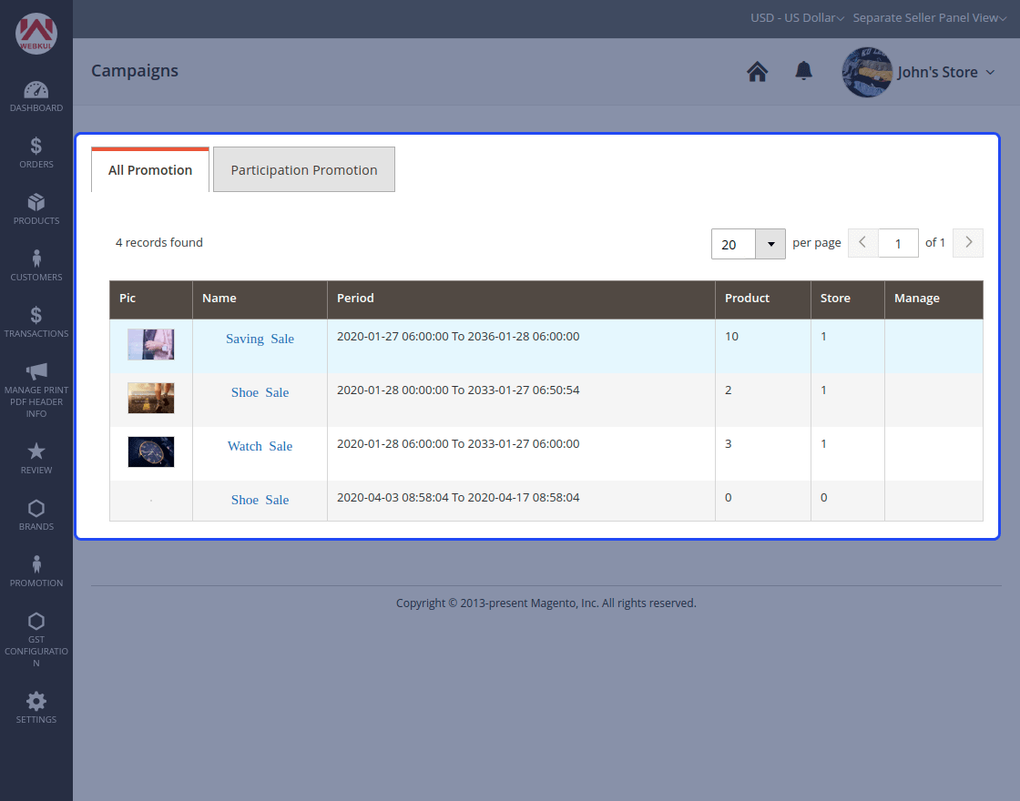Open Promotion person icon in sidebar
Viewport: 1020px width, 801px height.
coord(36,564)
